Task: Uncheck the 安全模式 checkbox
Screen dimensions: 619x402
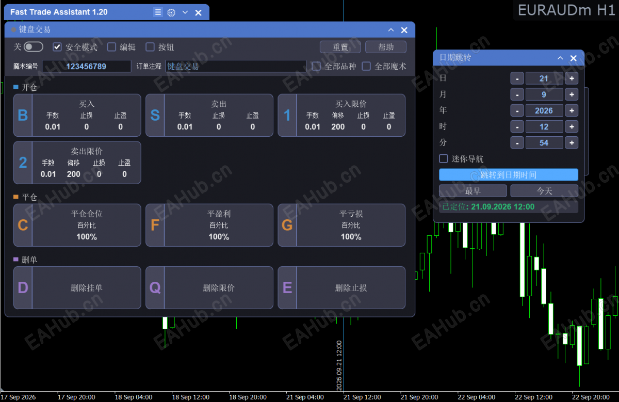Action: click(x=57, y=47)
